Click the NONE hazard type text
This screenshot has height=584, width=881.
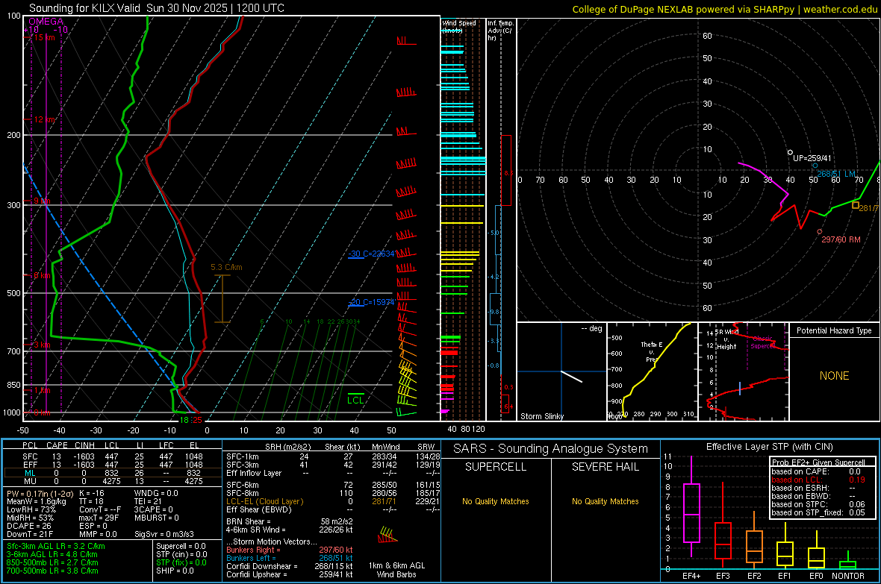click(834, 376)
